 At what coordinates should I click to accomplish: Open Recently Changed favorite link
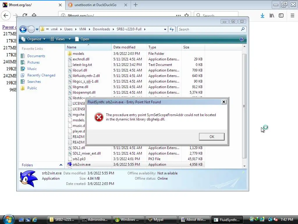(x=41, y=75)
